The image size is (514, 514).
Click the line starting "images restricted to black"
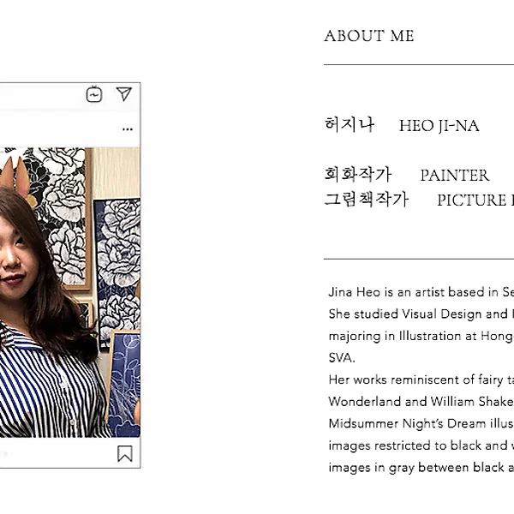pyautogui.click(x=421, y=445)
